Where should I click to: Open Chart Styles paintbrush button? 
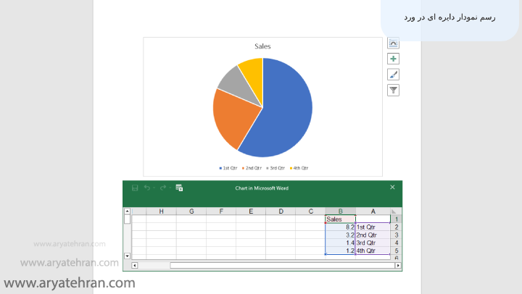point(394,75)
